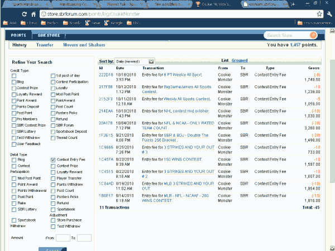Click the orange Search Store magnifier icon
Image resolution: width=335 pixels, height=251 pixels.
(313, 35)
